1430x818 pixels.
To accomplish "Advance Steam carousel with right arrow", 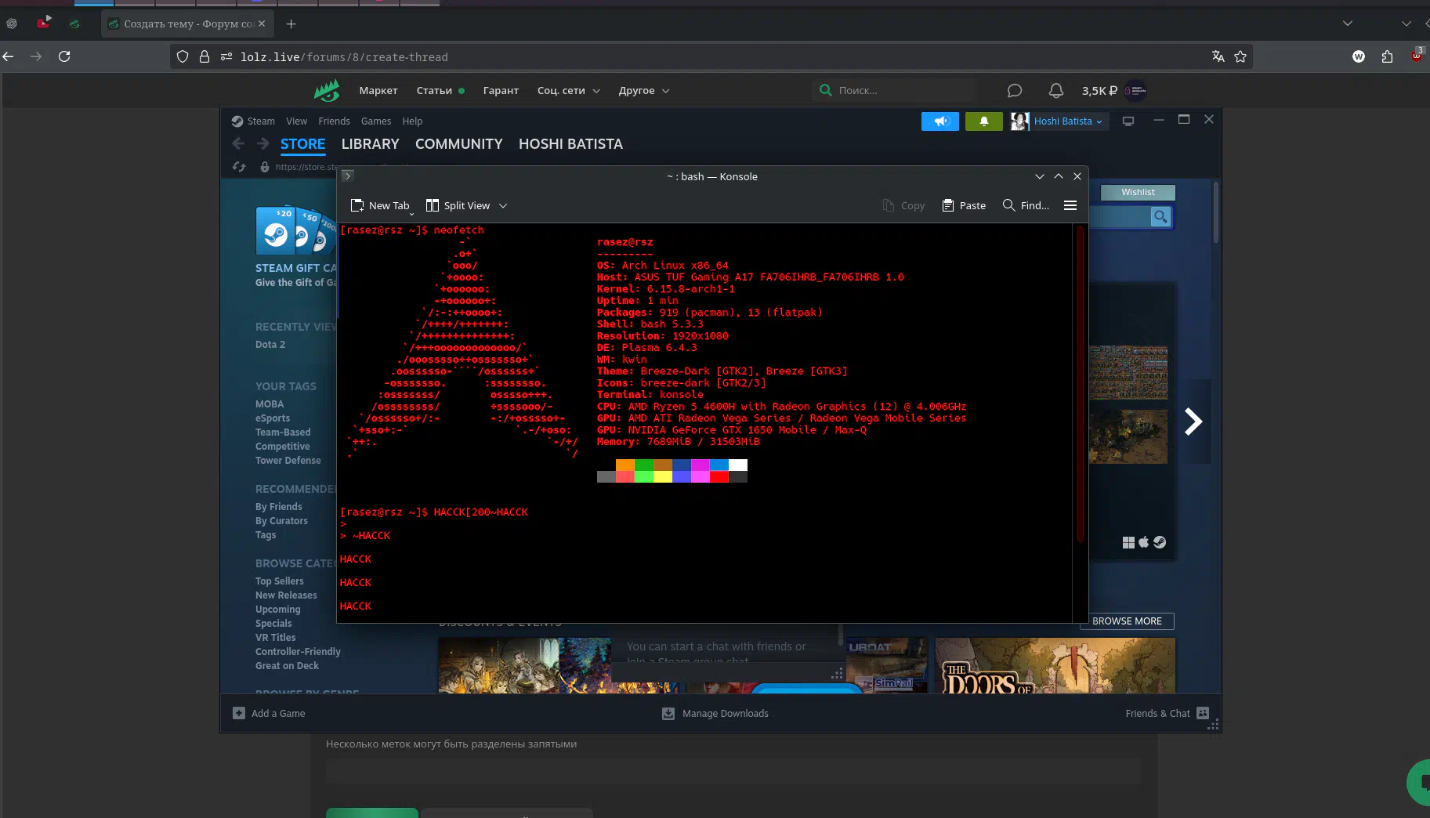I will (1193, 422).
